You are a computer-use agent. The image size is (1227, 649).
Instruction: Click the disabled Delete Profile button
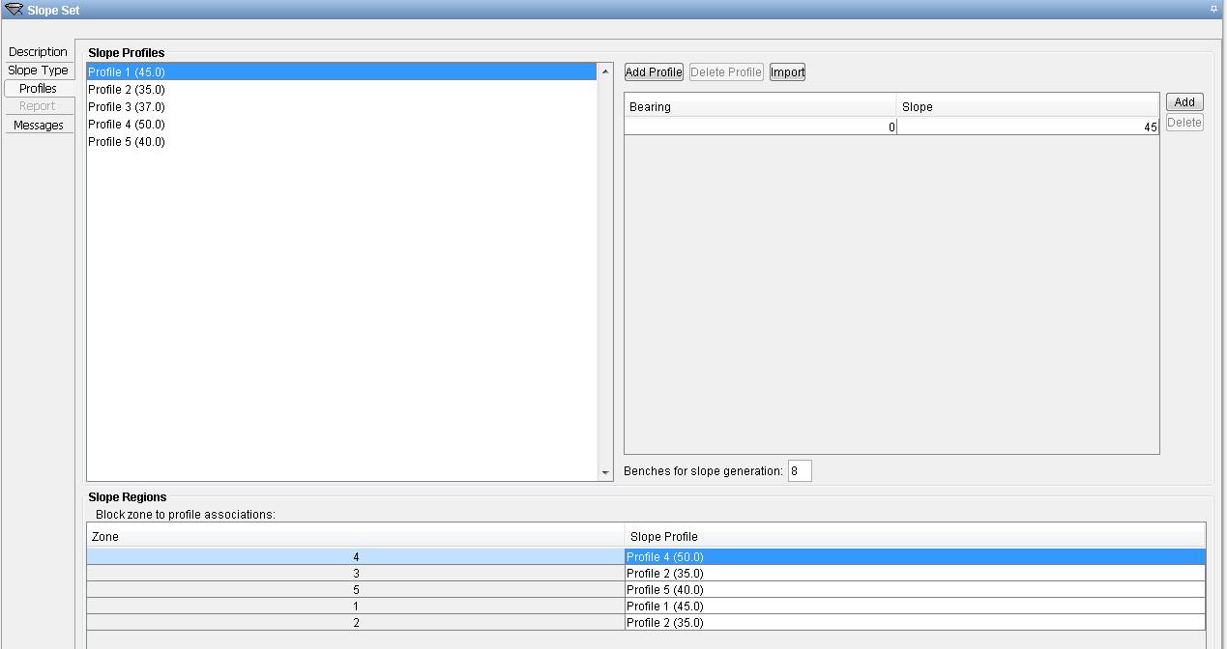725,71
